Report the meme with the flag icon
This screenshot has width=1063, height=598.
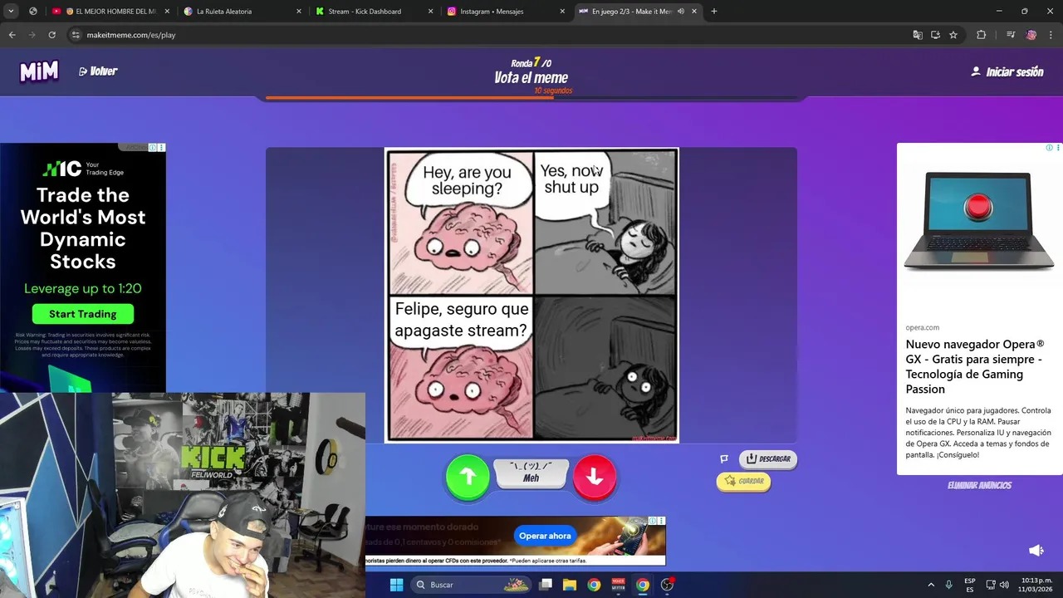click(724, 458)
